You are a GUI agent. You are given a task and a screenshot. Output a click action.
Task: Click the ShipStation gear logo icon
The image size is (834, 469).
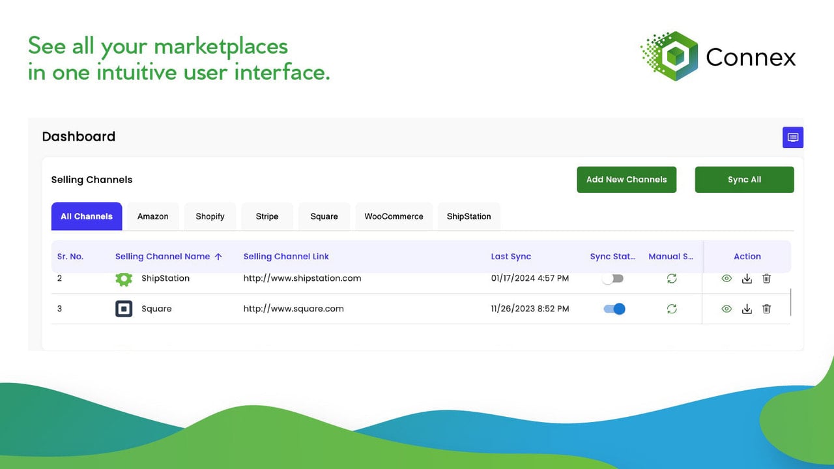124,279
